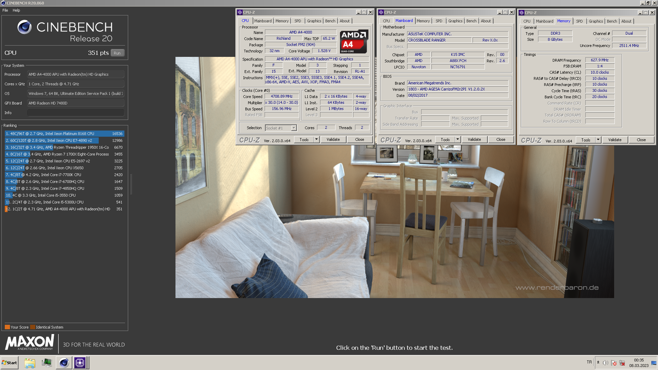Click Validate in Memory CPU-Z window
Viewport: 658px width, 370px height.
click(x=615, y=140)
